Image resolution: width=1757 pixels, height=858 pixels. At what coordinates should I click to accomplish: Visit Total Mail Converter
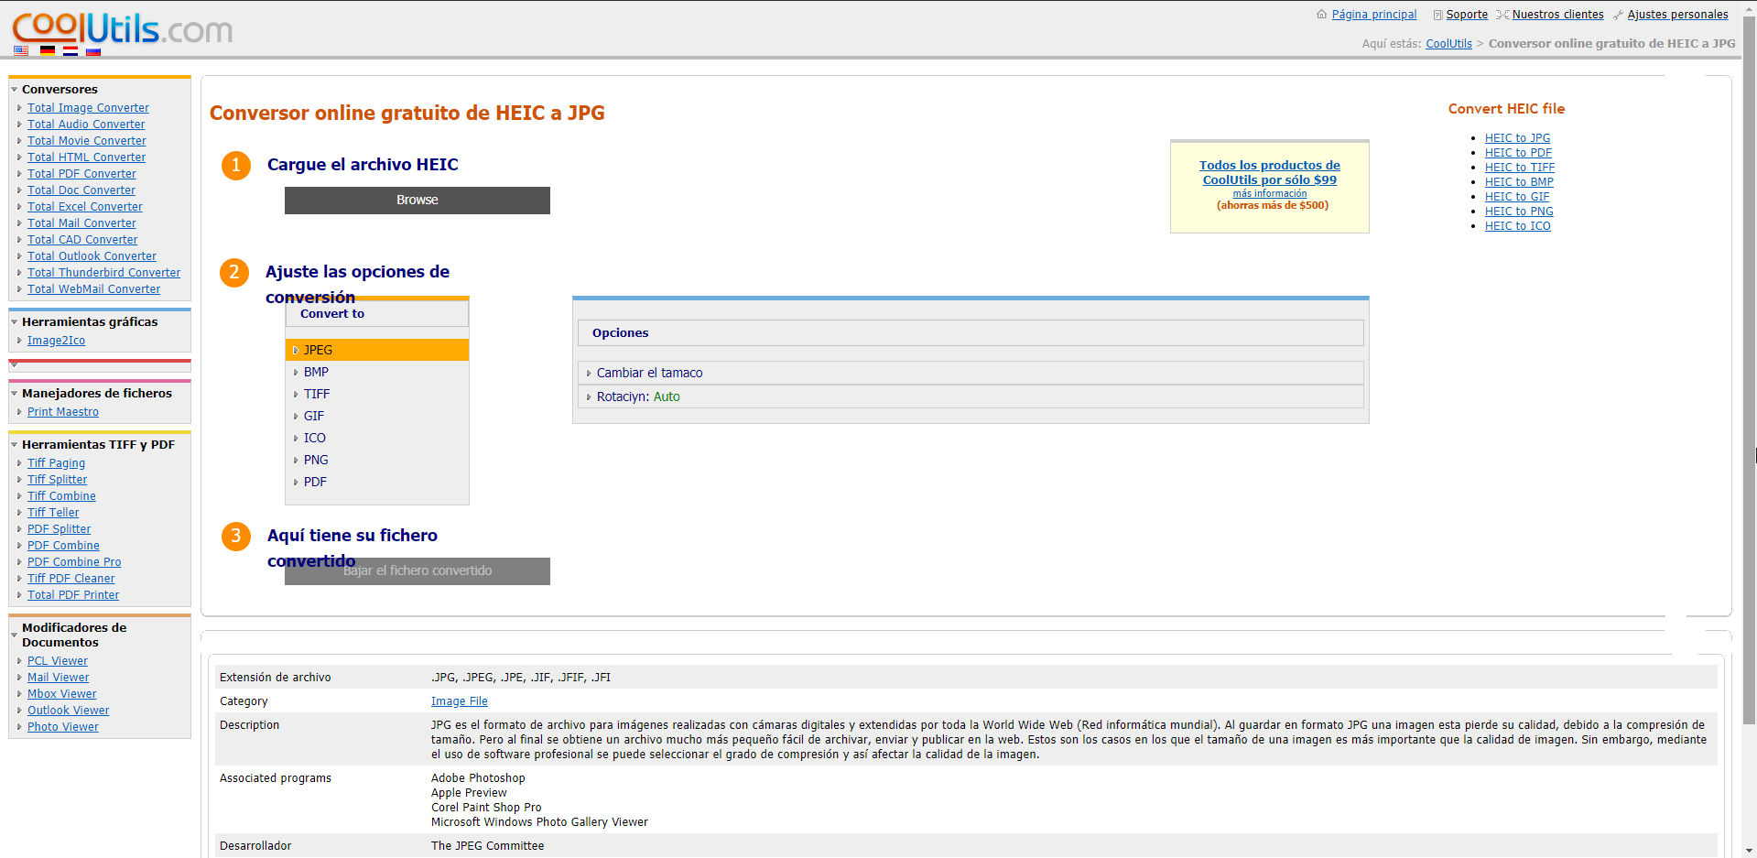pyautogui.click(x=81, y=223)
